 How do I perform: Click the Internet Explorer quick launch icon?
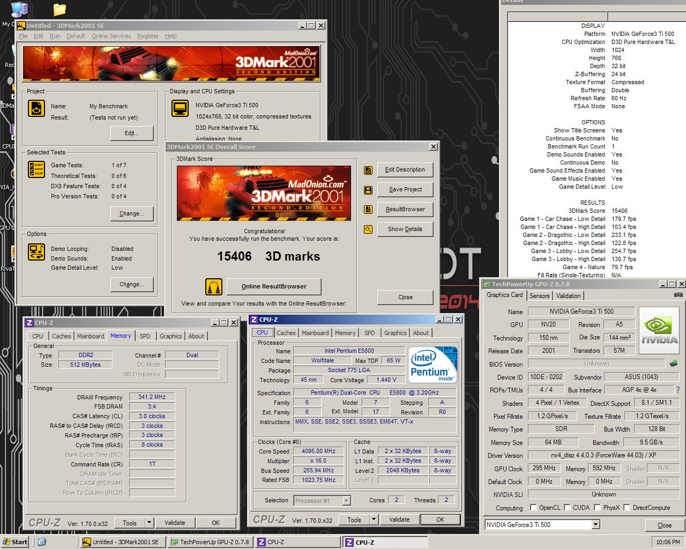[42, 542]
